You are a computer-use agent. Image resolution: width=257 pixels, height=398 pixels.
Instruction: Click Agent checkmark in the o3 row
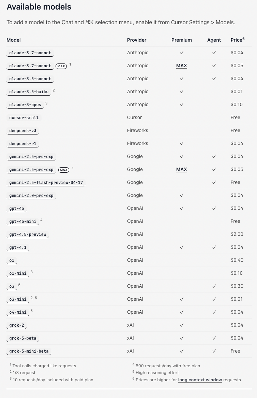pos(214,286)
